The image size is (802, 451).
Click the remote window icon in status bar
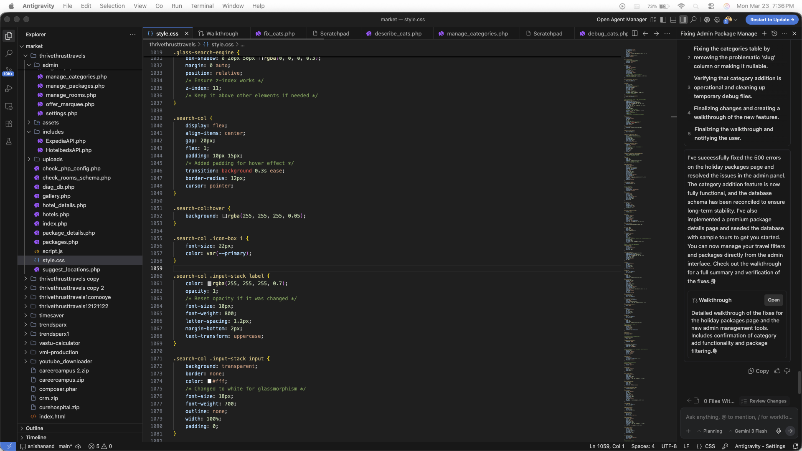(9, 446)
